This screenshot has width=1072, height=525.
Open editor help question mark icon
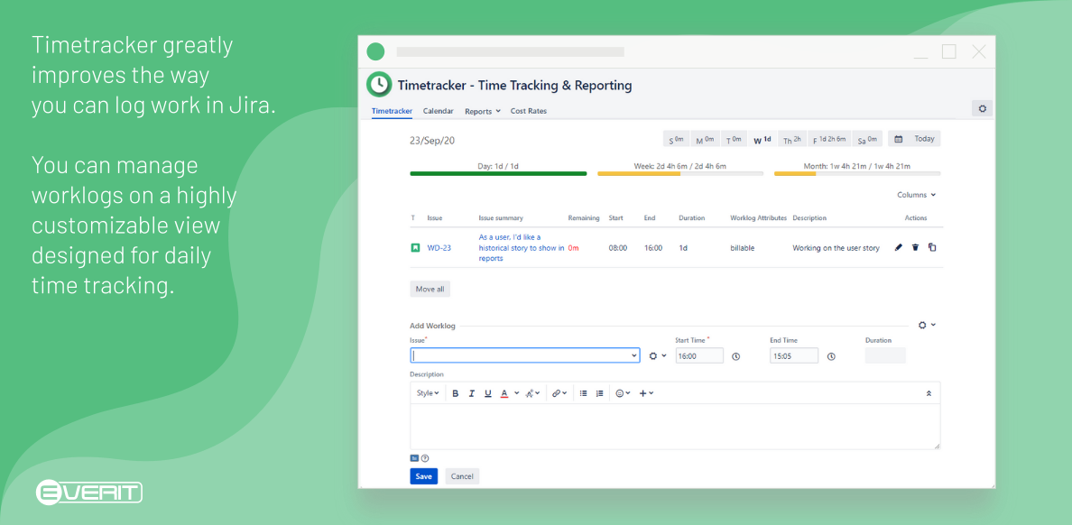point(425,458)
